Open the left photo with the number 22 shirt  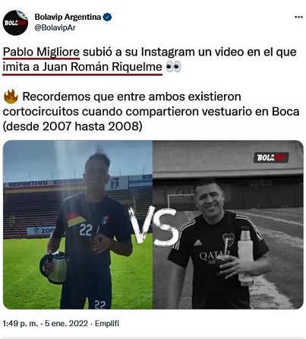77,224
